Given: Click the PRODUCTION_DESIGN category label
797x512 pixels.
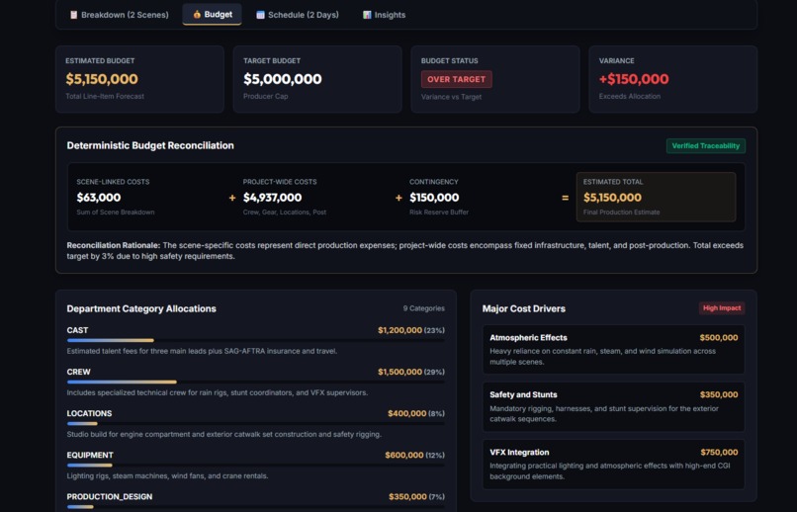Looking at the screenshot, I should pyautogui.click(x=110, y=497).
